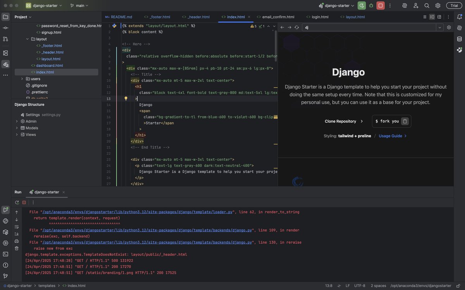This screenshot has width=465, height=290.
Task: Jump up the stack trace arrow
Action: 16,212
